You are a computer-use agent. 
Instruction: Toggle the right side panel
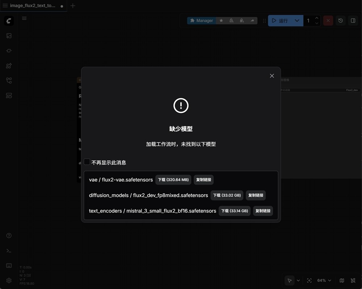coord(353,21)
